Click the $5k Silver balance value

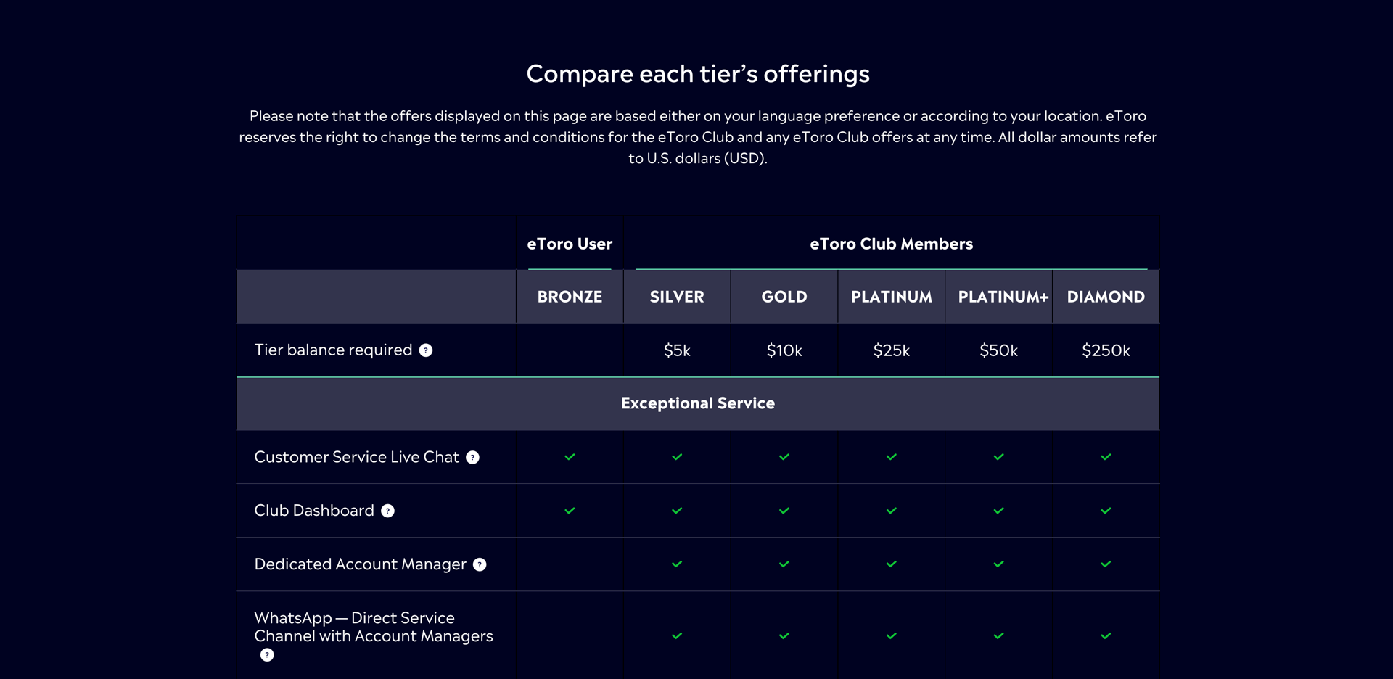coord(677,351)
